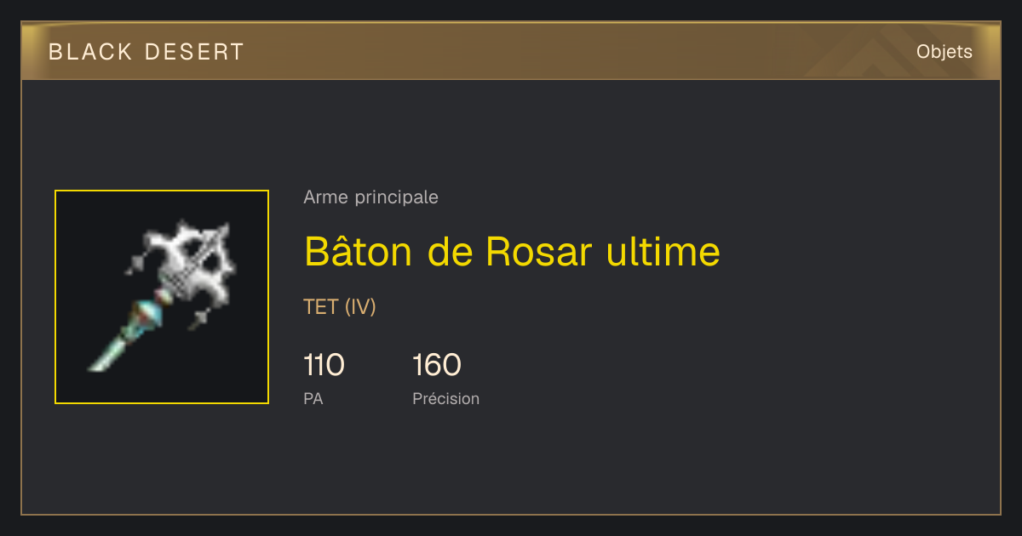The image size is (1022, 536).
Task: Open the Objets section link
Action: (x=944, y=52)
